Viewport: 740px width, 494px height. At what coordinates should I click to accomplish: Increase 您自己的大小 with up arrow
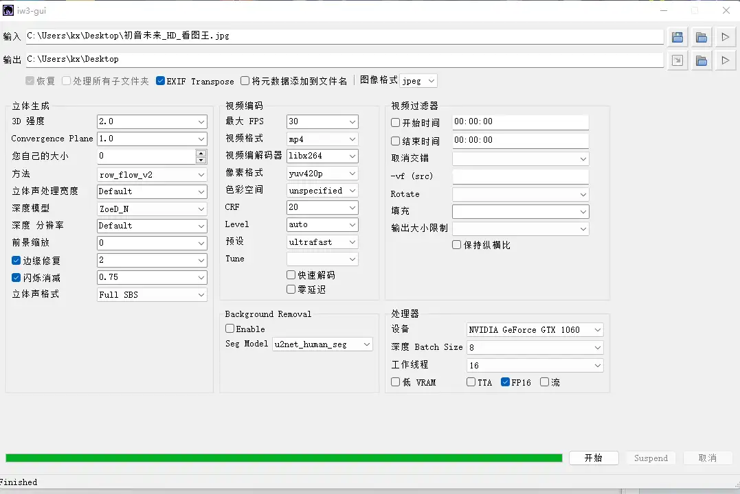pos(201,153)
